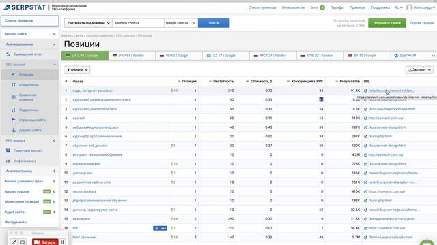Click the three-dots icon in row 16
The width and height of the screenshot is (437, 245).
[x=164, y=228]
